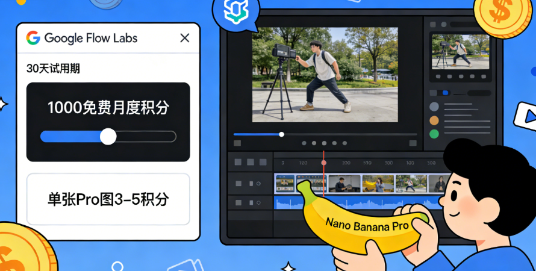
Task: Click ruler mark 500 on the timeline
Action: (x=431, y=163)
